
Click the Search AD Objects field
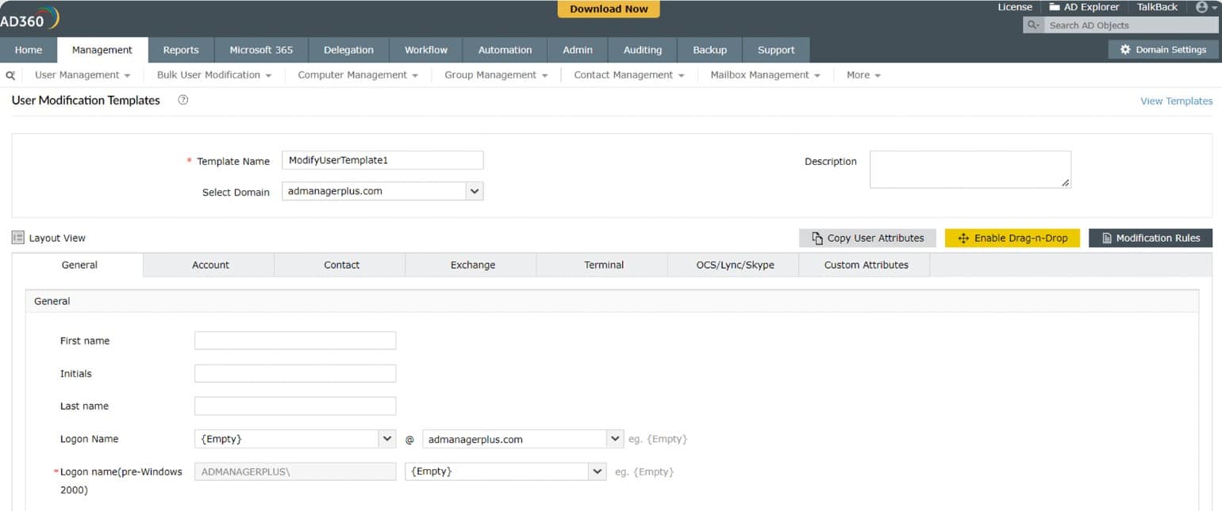1130,25
